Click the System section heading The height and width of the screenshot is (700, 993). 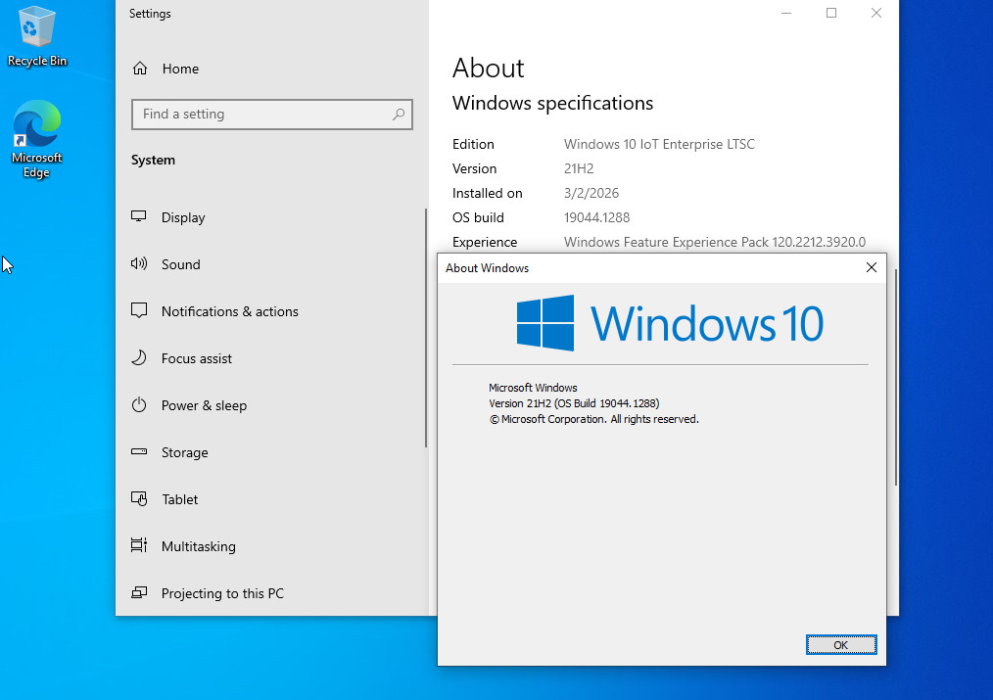click(153, 160)
